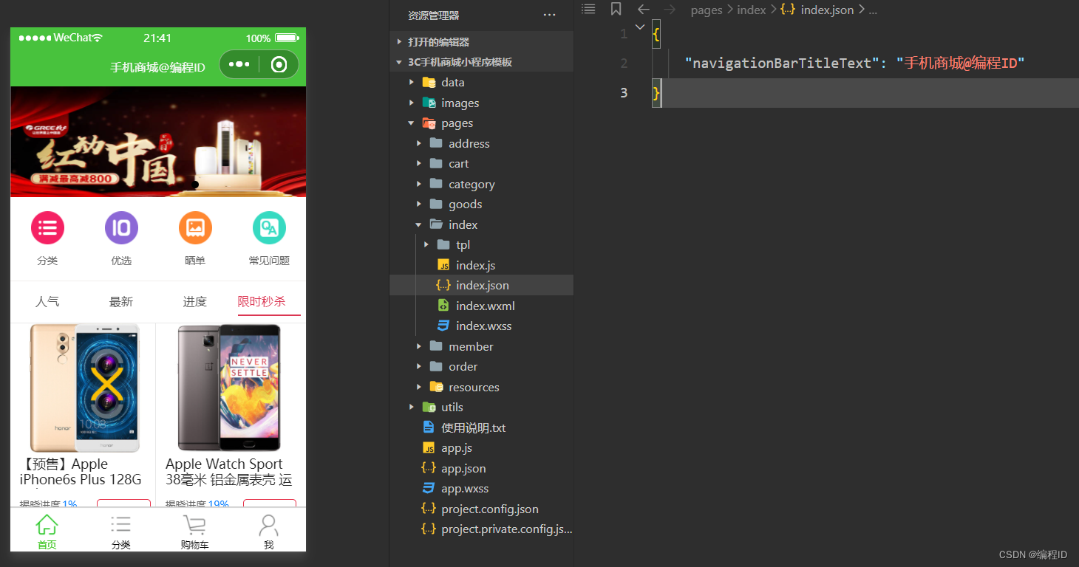Image resolution: width=1079 pixels, height=567 pixels.
Task: Open the mini program three-dots menu capsule
Action: tap(239, 65)
